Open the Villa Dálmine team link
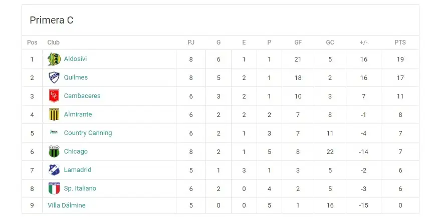438x223 pixels. [x=67, y=205]
